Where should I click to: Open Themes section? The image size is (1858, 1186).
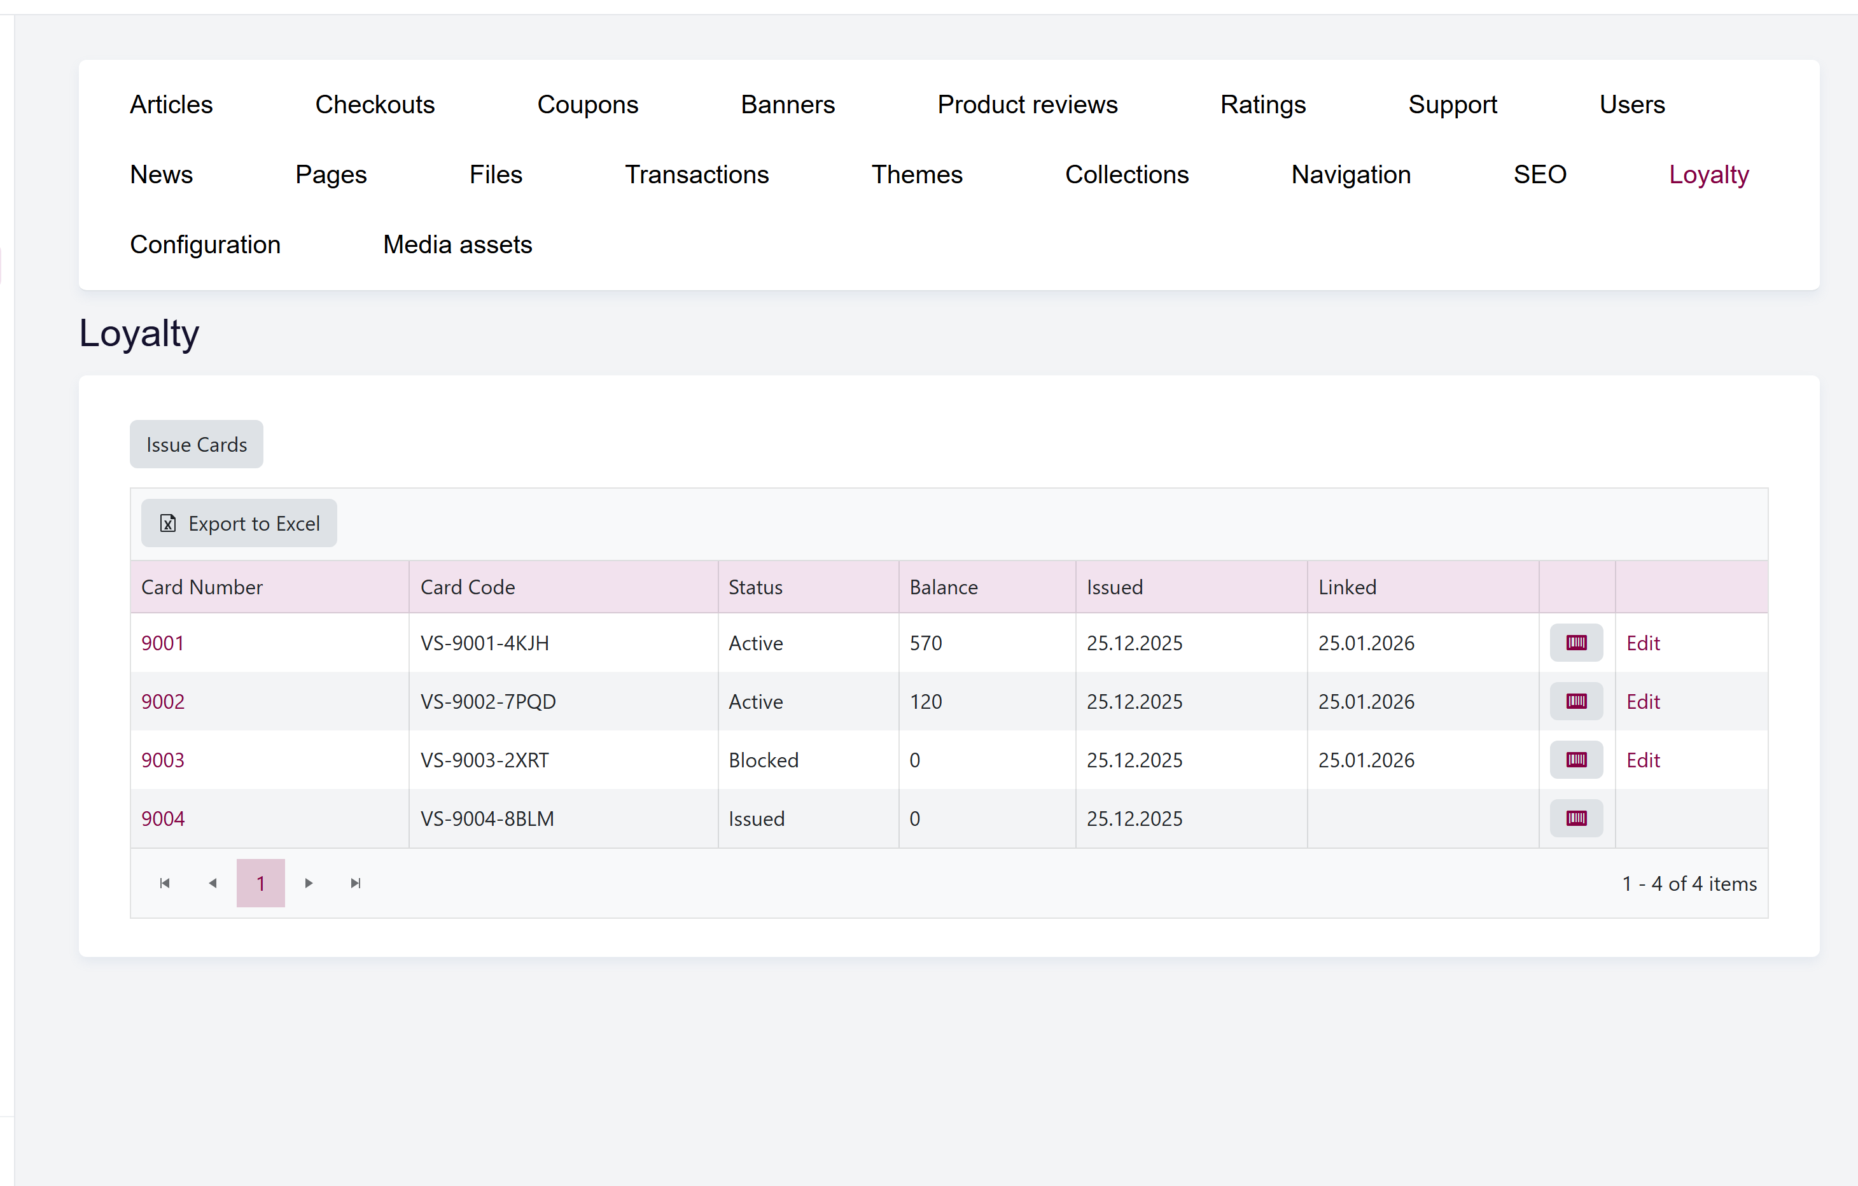pos(918,174)
